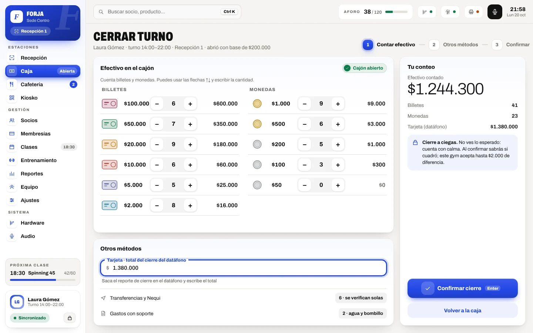533x333 pixels.
Task: Increase the $1.000 coin count
Action: pyautogui.click(x=338, y=104)
